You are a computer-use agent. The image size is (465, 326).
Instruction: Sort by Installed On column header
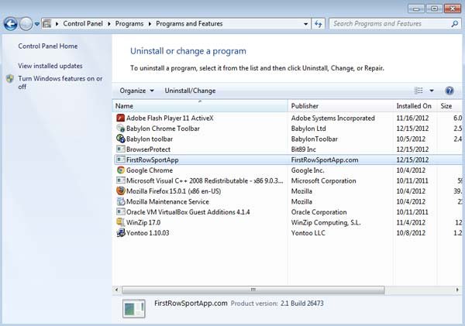[415, 106]
